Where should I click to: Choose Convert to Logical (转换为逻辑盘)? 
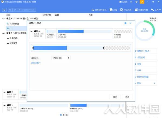click(146, 77)
